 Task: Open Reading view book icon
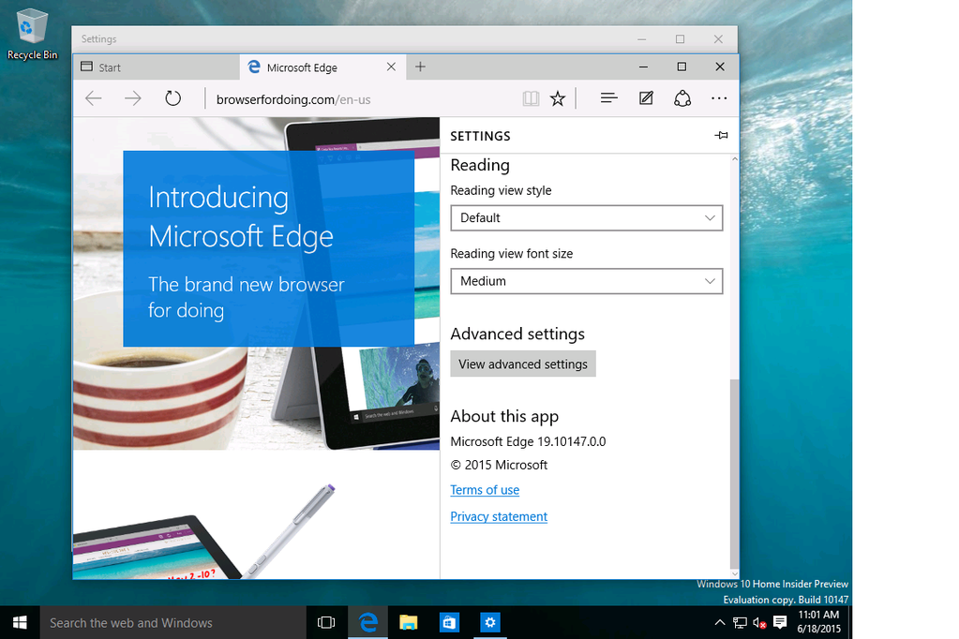point(531,98)
